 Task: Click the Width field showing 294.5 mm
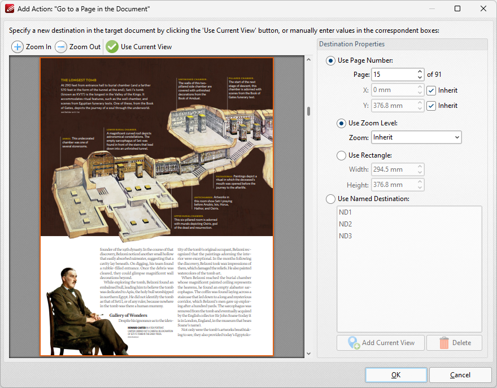click(x=393, y=169)
